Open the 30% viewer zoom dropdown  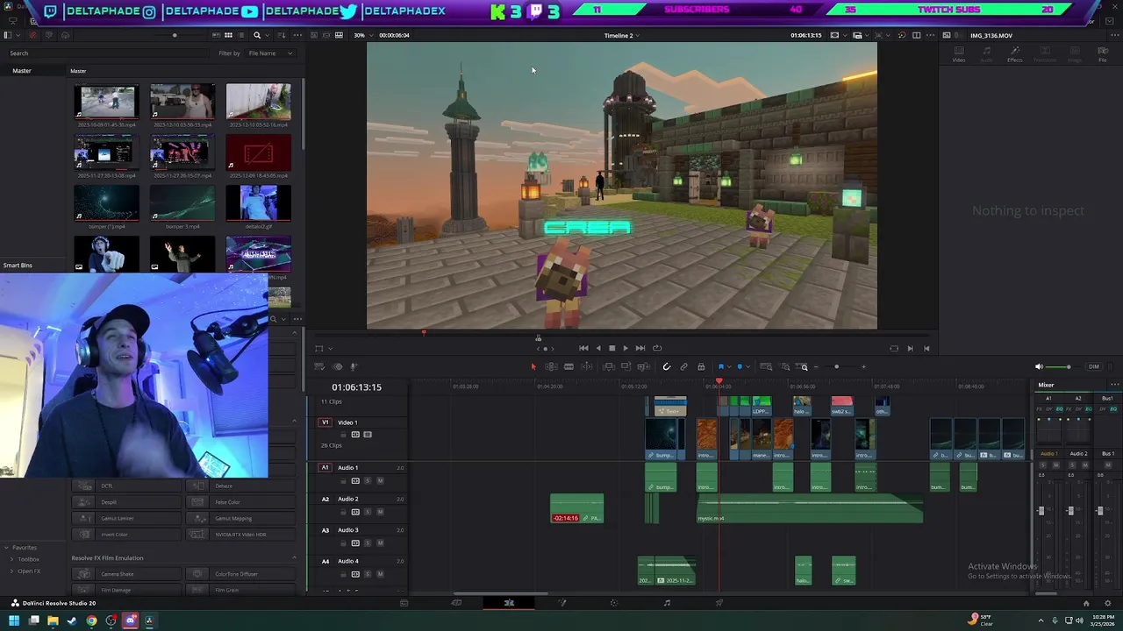click(361, 35)
